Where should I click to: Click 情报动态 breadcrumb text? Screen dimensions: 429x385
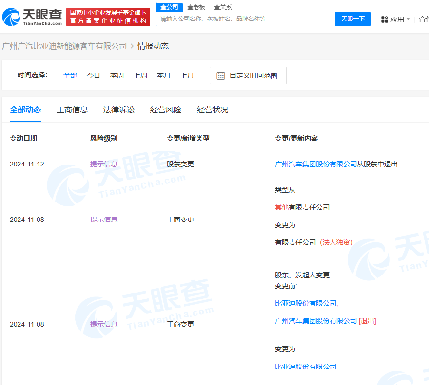click(x=153, y=46)
